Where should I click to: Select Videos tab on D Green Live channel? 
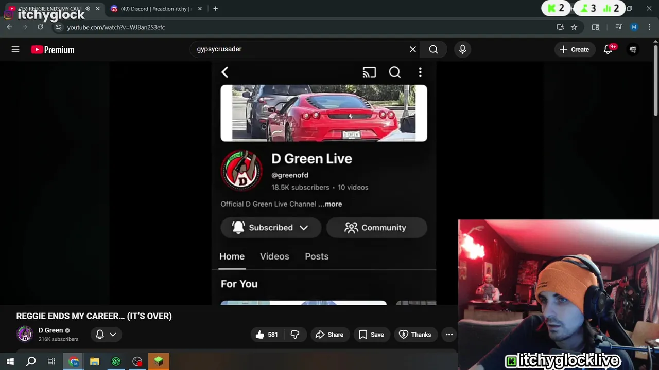(274, 256)
